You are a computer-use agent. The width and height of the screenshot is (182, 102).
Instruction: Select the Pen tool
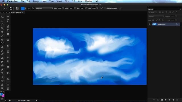pos(2,69)
